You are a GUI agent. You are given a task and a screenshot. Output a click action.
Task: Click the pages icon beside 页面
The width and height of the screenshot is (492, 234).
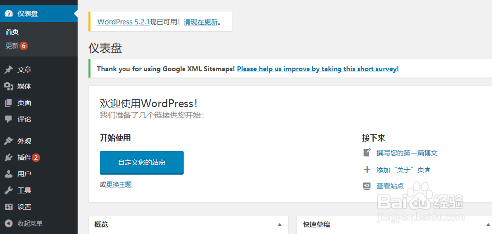click(8, 103)
